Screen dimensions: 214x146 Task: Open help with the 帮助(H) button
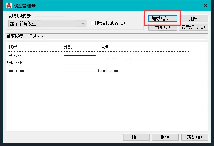195,137
